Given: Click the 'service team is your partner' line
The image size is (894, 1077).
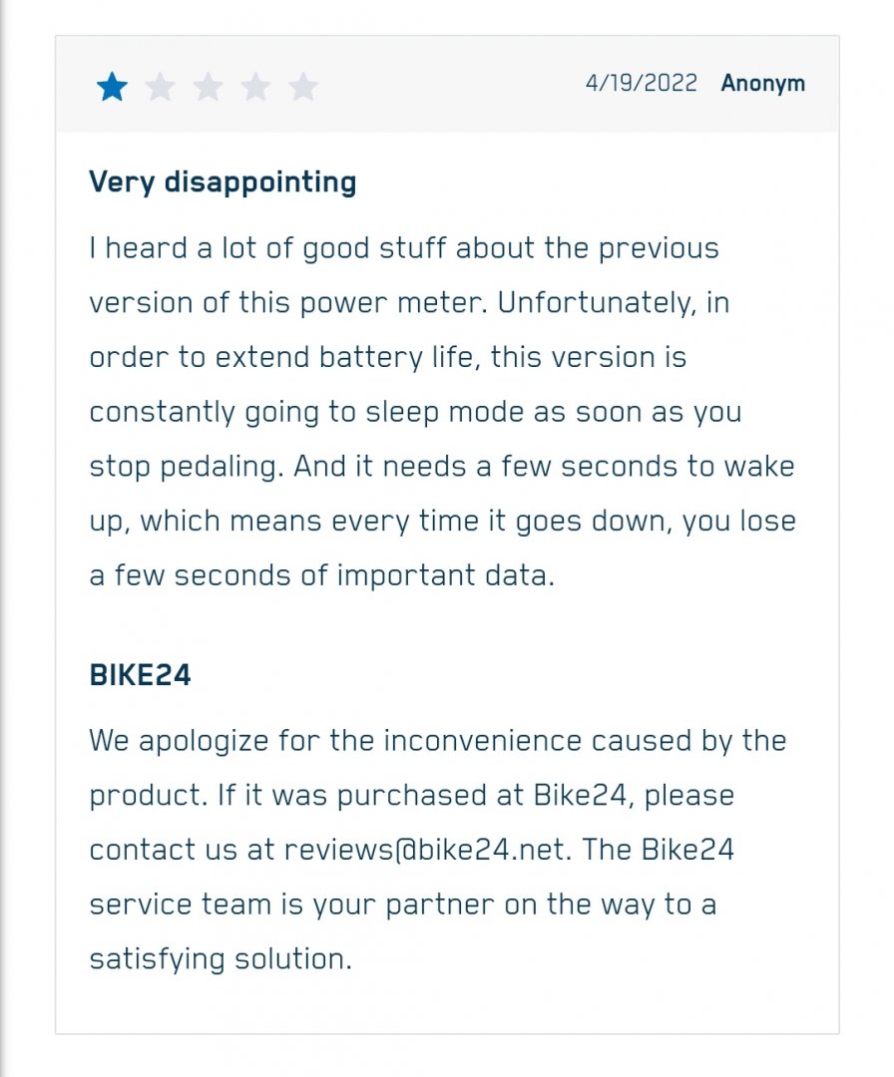Looking at the screenshot, I should tap(403, 904).
